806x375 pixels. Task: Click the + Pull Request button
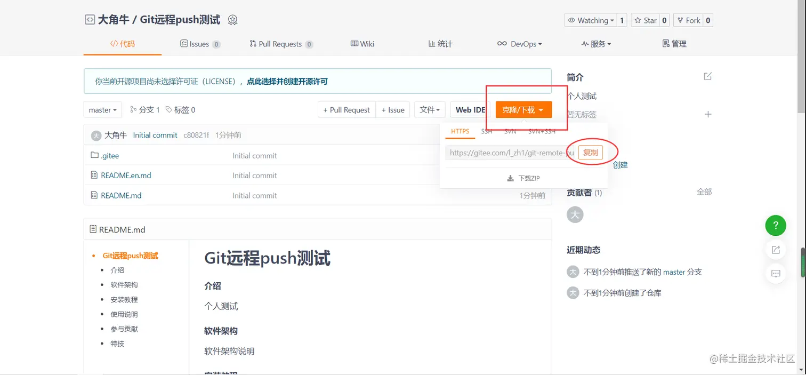coord(346,110)
